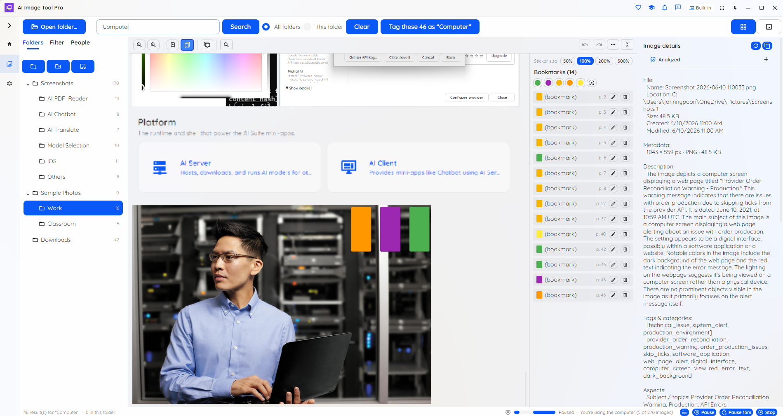Click the copy image details icon
Screen dimensions: 783x416
click(767, 46)
